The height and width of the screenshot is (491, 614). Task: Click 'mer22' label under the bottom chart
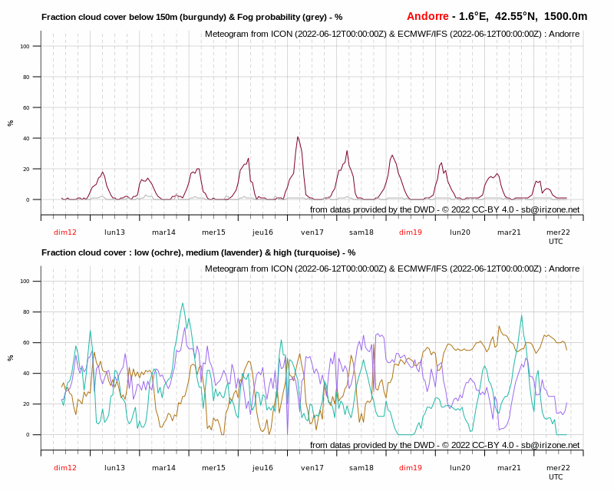(559, 467)
